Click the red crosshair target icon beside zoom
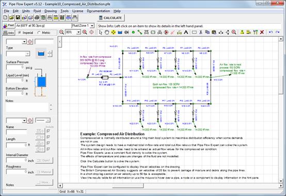 pos(91,32)
